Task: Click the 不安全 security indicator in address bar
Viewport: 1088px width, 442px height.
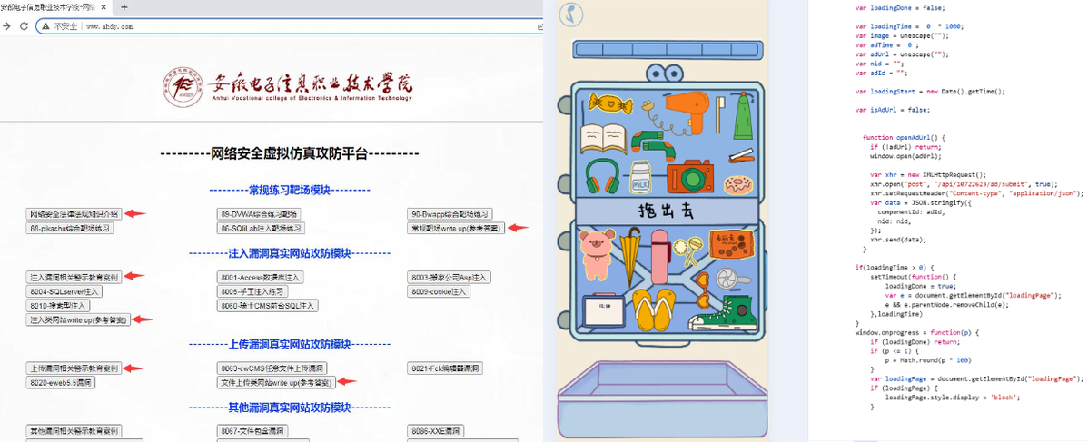Action: [60, 26]
